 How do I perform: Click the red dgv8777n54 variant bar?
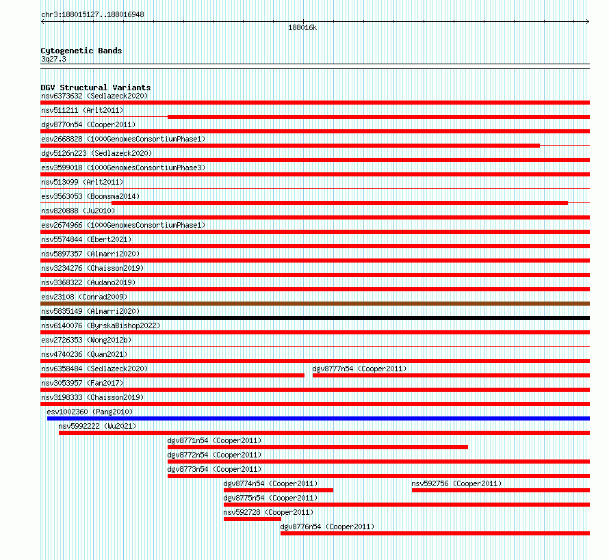tap(452, 375)
